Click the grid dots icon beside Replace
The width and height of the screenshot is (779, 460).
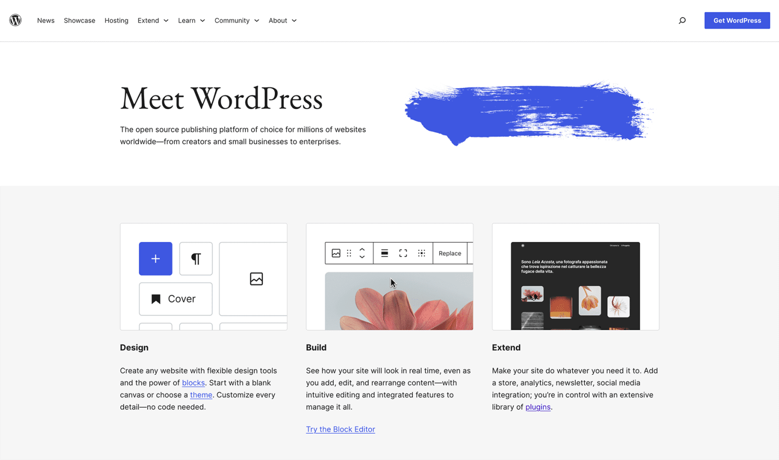(421, 253)
